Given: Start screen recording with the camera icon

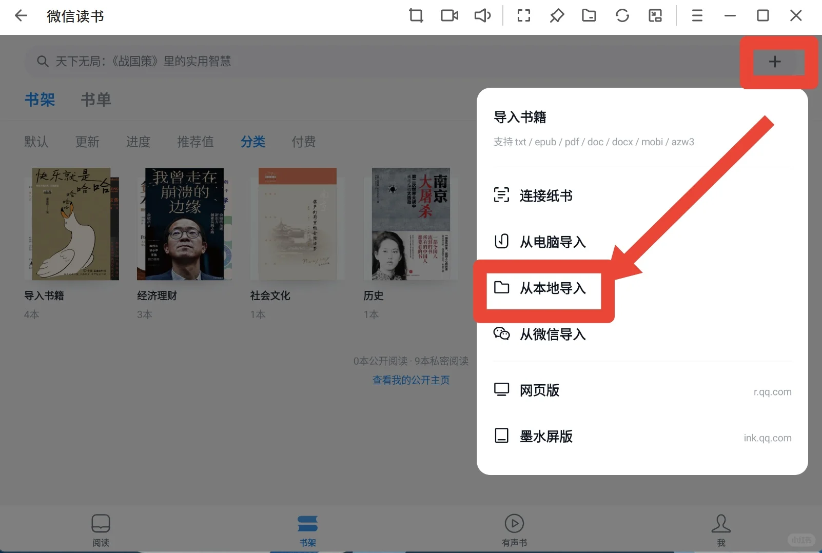Looking at the screenshot, I should coord(449,16).
